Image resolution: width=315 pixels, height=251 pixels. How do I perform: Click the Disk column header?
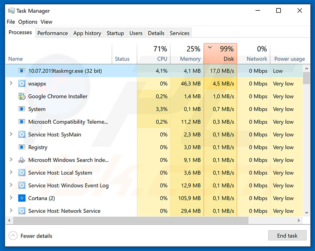point(220,54)
